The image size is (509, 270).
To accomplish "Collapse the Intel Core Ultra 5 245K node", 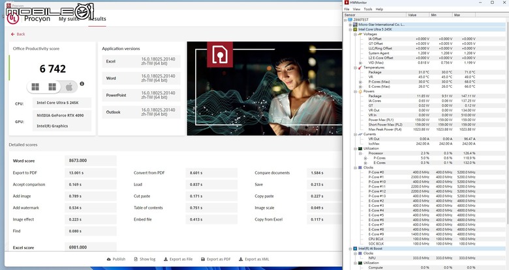I will coord(350,29).
